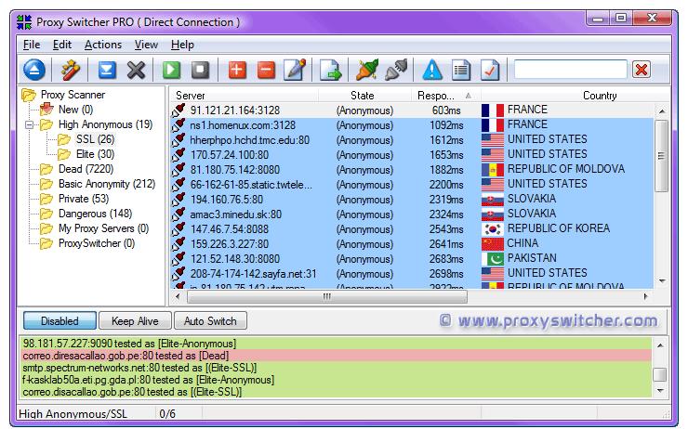688x429 pixels.
Task: Stop testing with the gray stop icon
Action: (x=201, y=70)
